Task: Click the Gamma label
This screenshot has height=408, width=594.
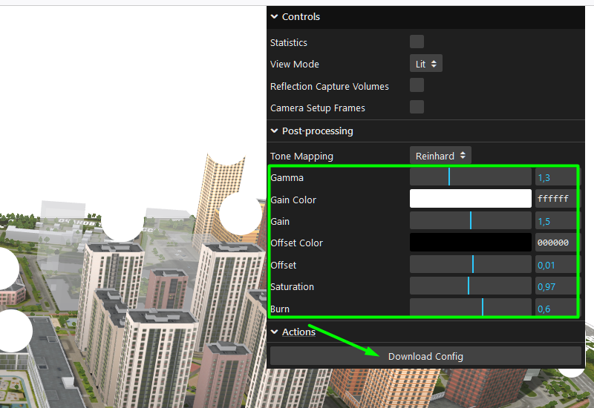Action: point(287,178)
